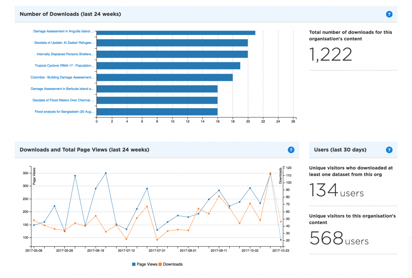Open Damage Assessment in Anguilla Island dataset
412x278 pixels.
(x=63, y=31)
